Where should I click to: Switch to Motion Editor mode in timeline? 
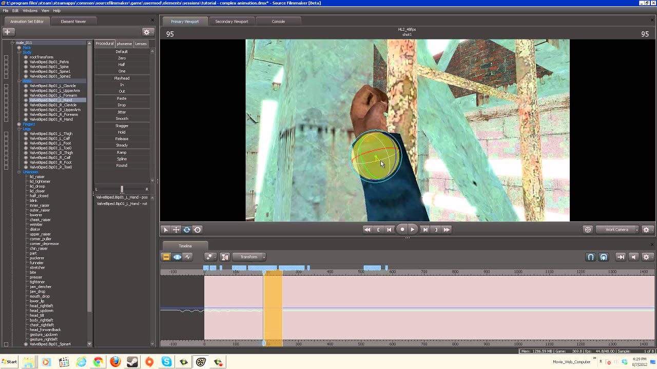tap(177, 257)
